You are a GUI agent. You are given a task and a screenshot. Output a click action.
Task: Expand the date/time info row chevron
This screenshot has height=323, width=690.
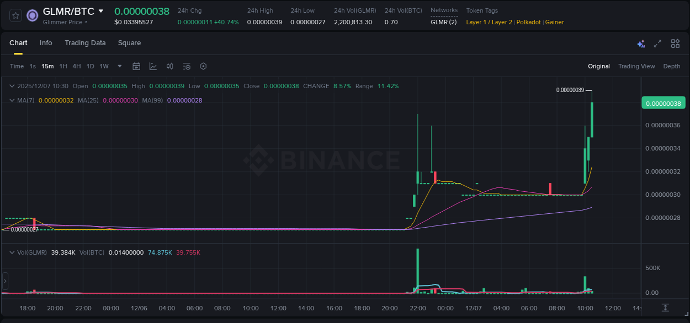12,86
